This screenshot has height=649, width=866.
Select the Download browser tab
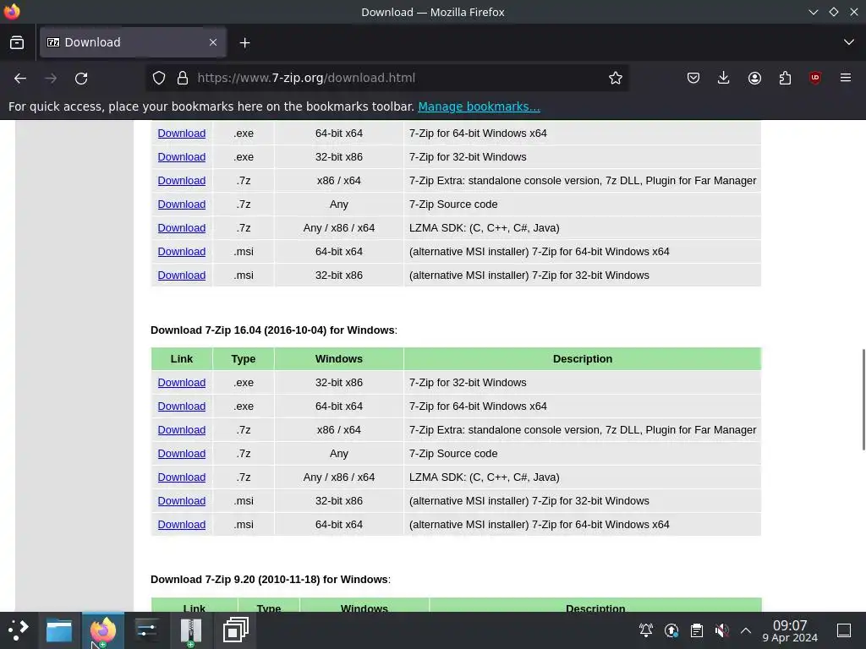pos(133,42)
